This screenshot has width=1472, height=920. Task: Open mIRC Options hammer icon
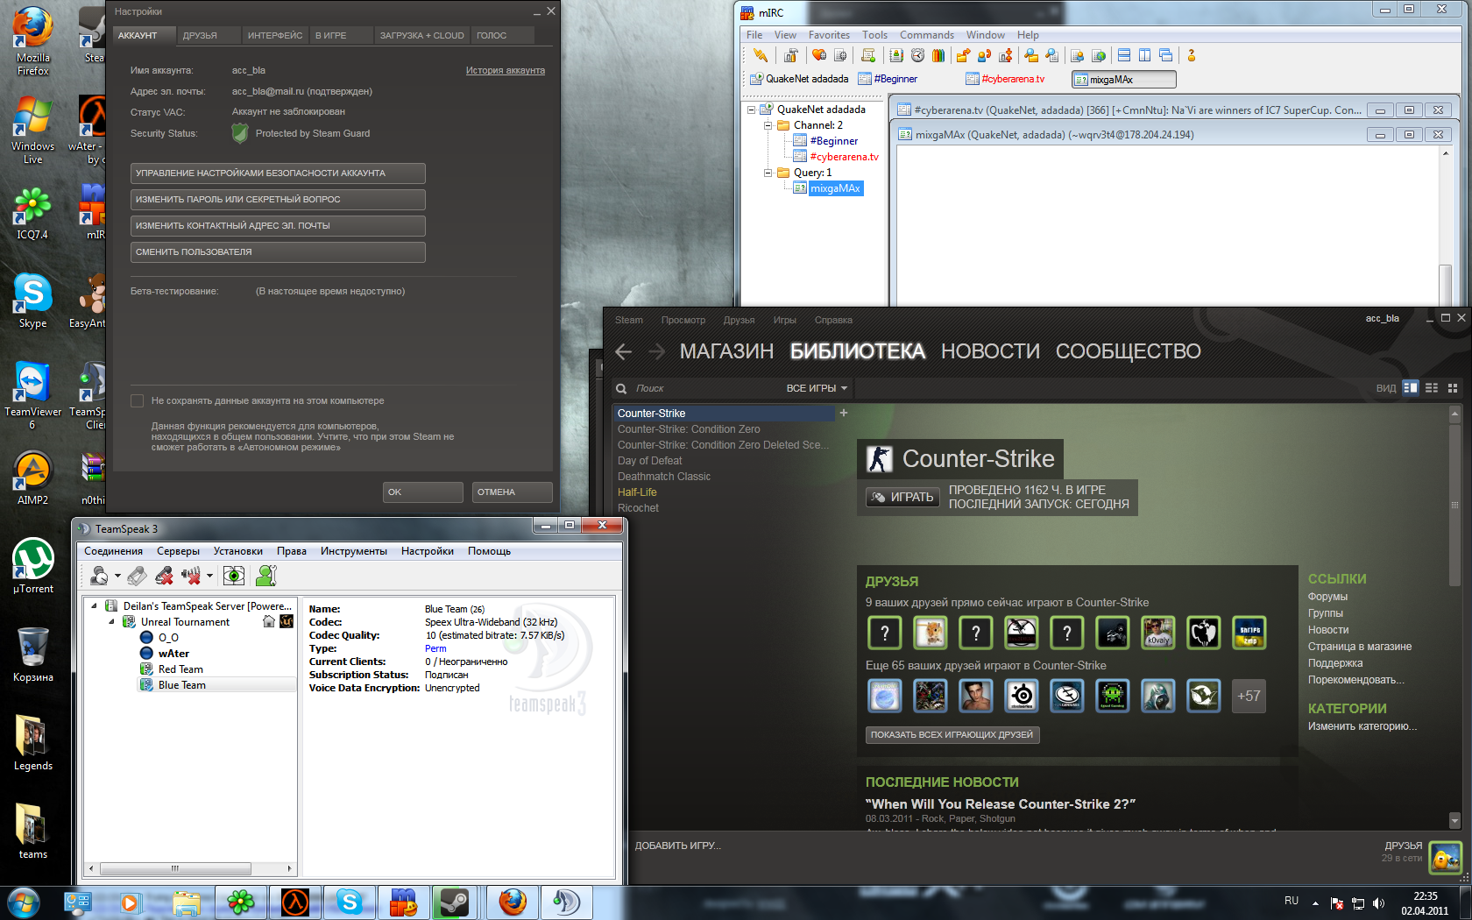coord(790,55)
